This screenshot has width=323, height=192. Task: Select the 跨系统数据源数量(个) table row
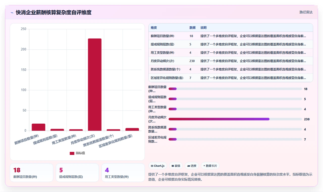click(x=231, y=69)
